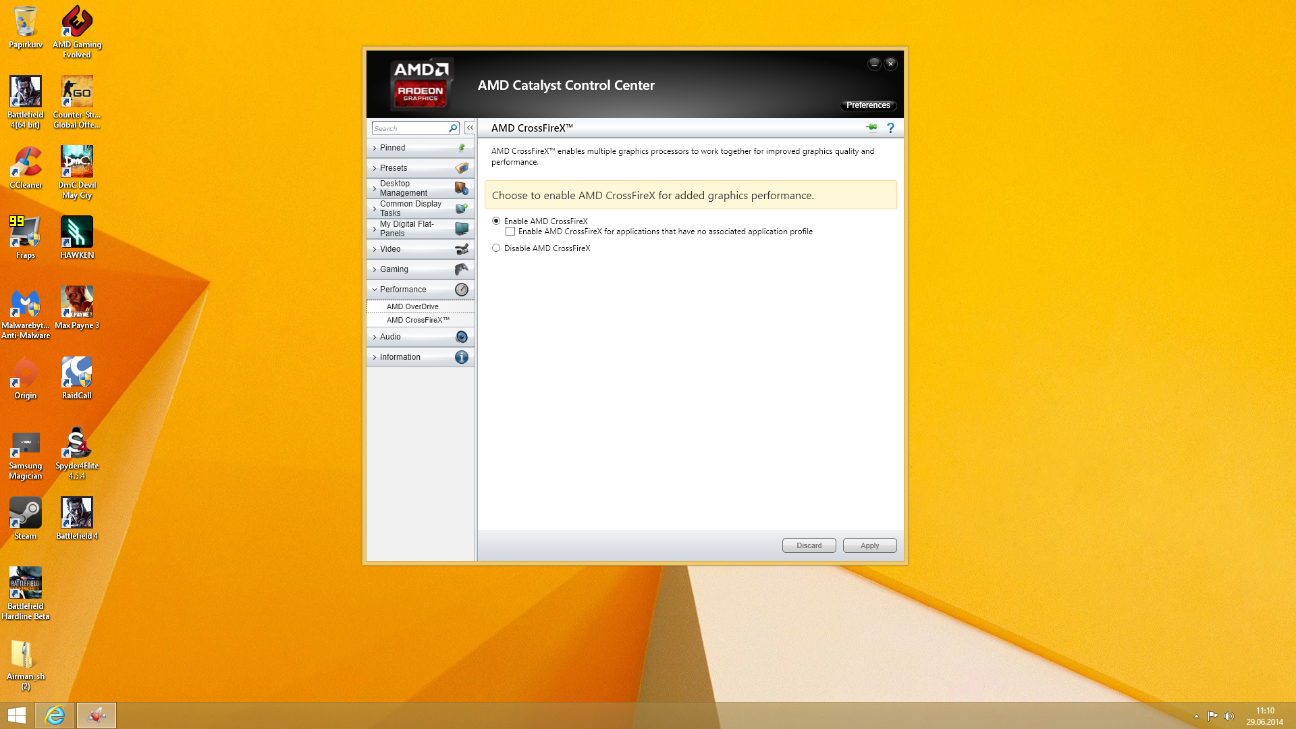This screenshot has width=1296, height=729.
Task: Click the Presets category icon
Action: pyautogui.click(x=462, y=168)
